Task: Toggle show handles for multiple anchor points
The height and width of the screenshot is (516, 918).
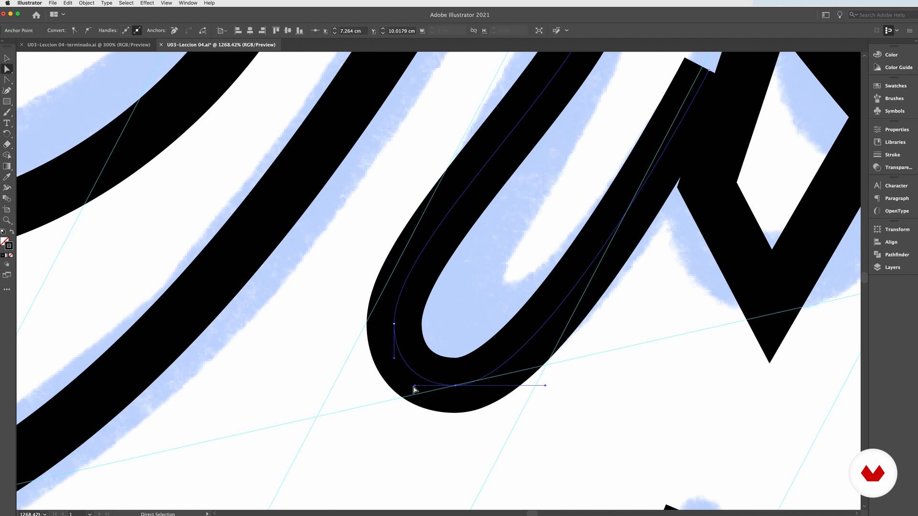Action: coord(126,31)
